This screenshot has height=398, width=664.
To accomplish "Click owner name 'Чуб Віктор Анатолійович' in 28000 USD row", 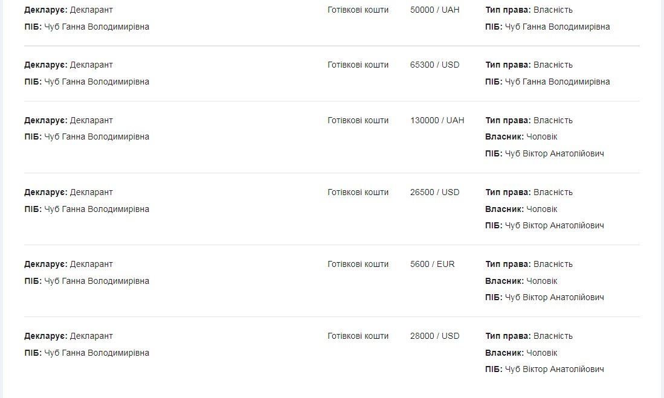I will [x=554, y=370].
